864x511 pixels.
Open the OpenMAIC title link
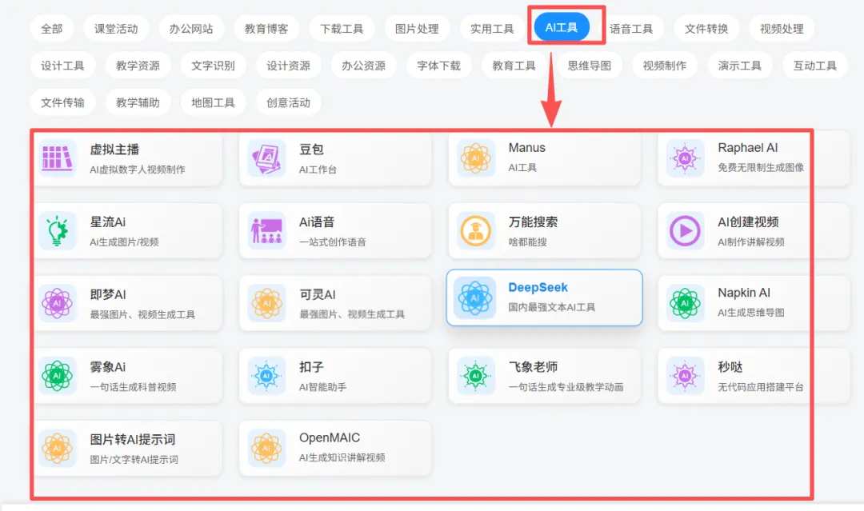pyautogui.click(x=330, y=437)
